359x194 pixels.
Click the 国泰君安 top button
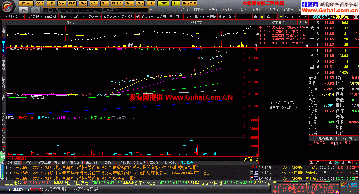(x=26, y=3)
